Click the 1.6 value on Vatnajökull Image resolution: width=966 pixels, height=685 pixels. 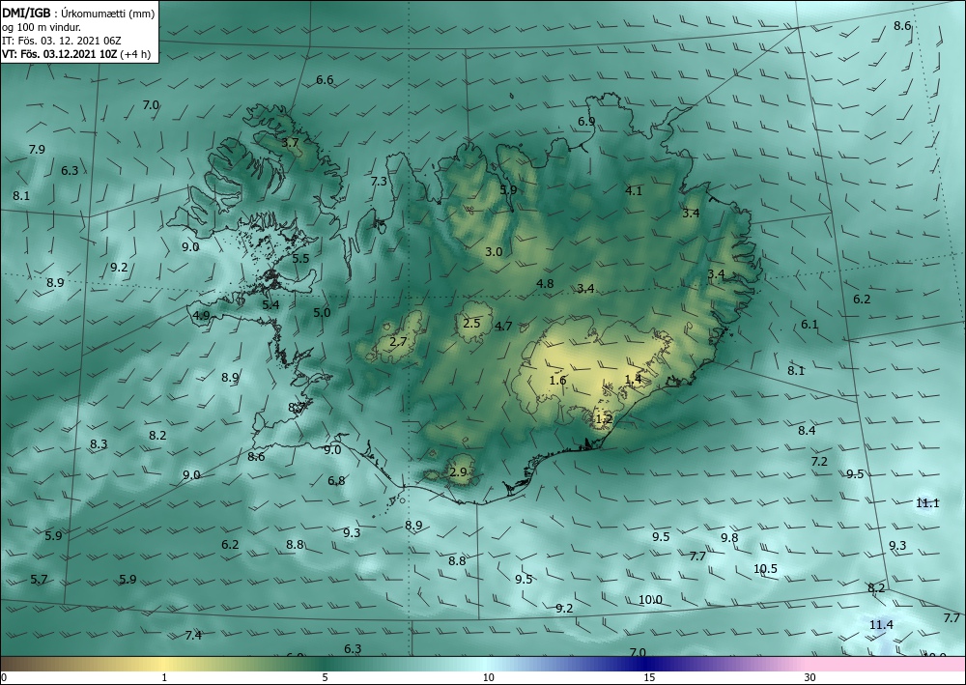557,380
